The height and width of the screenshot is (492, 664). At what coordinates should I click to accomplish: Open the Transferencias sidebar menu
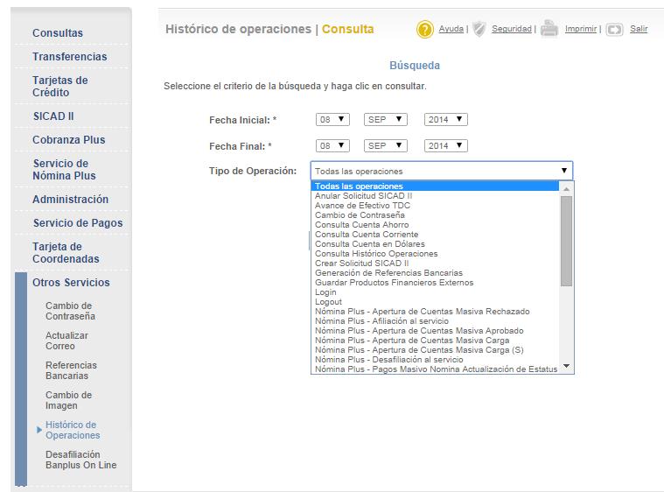(69, 56)
